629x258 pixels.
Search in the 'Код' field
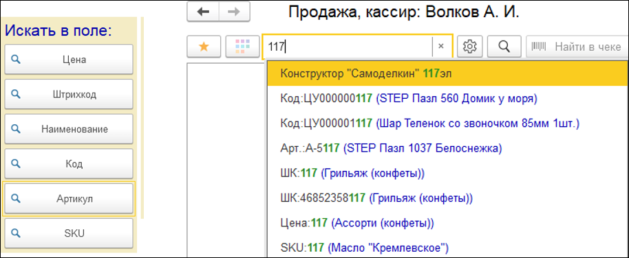point(69,163)
